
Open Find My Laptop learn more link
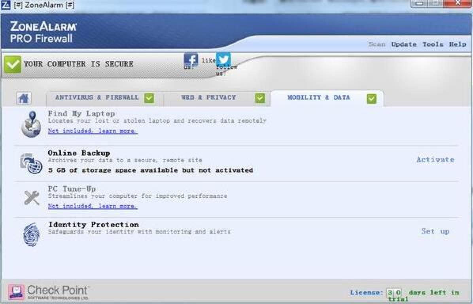pyautogui.click(x=93, y=131)
